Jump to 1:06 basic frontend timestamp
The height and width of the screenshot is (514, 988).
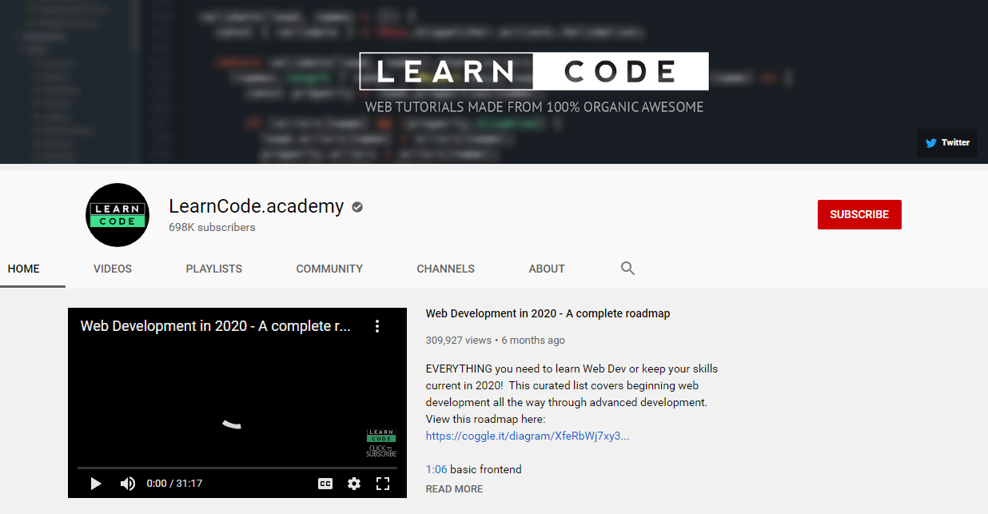436,469
